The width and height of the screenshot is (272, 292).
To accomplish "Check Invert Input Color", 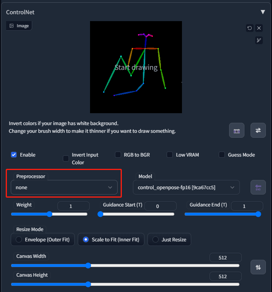I will click(66, 158).
